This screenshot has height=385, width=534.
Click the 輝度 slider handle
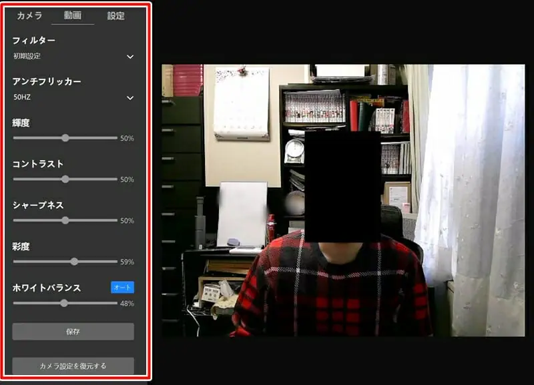[x=65, y=138]
